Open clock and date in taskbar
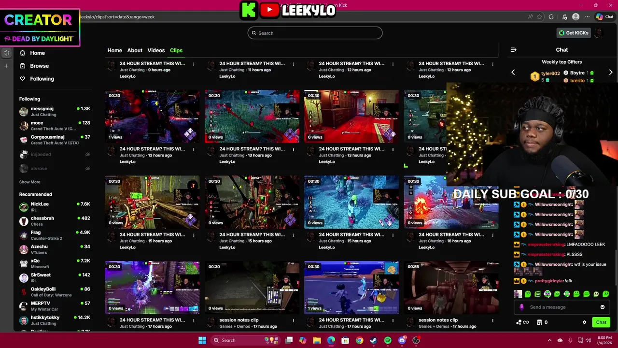 tap(604, 340)
